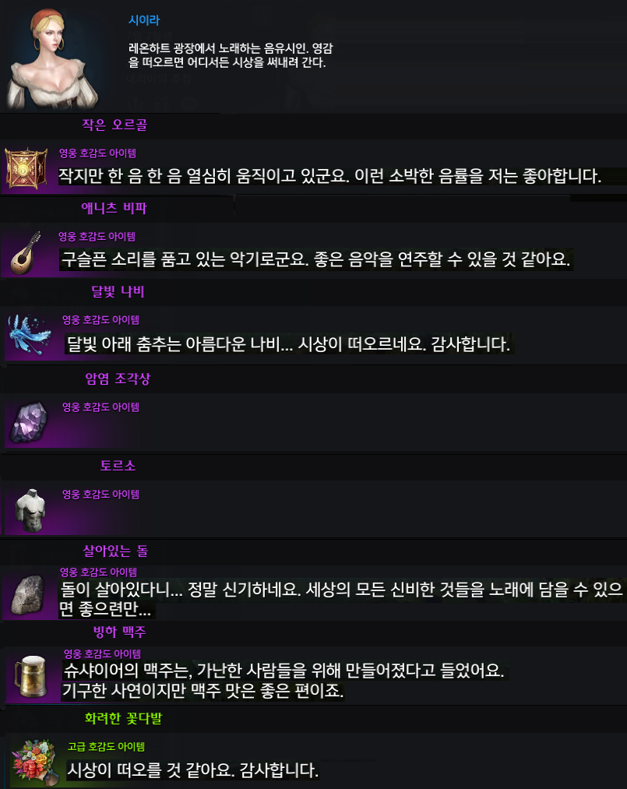Open the 시이라 name link
Viewport: 627px width, 789px height.
(x=144, y=20)
